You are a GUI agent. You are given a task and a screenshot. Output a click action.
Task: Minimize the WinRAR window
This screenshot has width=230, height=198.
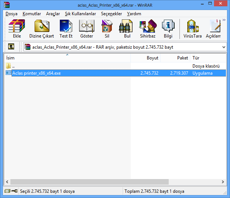coord(202,4)
